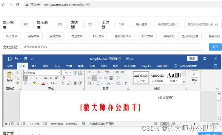
Task: Select the 标题 1 style thumbnail
Action: [x=174, y=78]
